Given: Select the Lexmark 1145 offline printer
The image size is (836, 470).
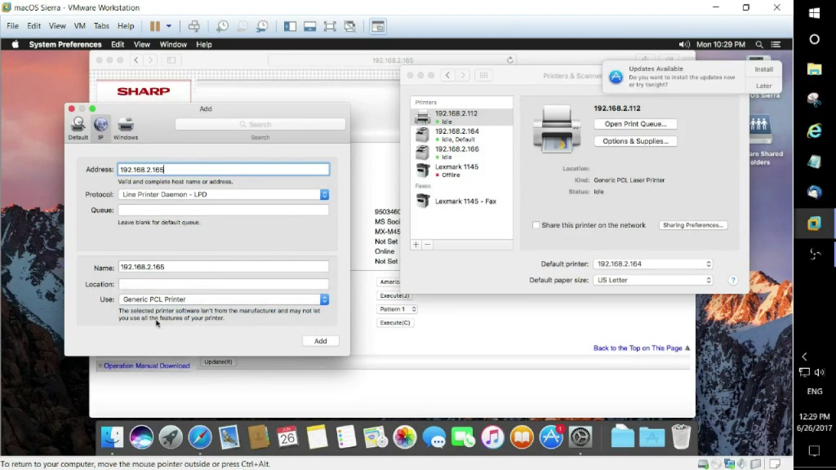Looking at the screenshot, I should 462,170.
